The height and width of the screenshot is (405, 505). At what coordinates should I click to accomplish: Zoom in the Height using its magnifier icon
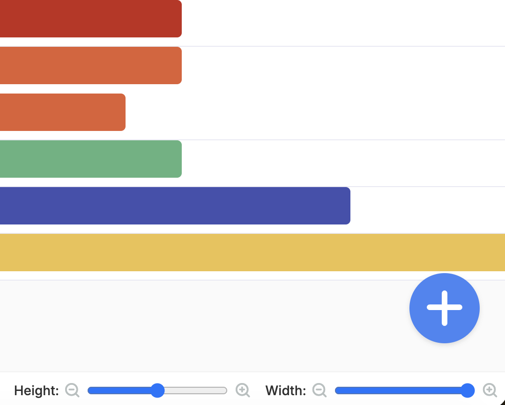[x=243, y=390]
